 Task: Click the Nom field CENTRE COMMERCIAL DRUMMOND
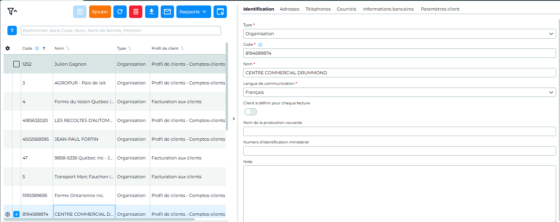point(399,73)
